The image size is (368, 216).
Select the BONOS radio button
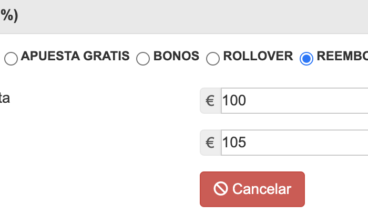143,59
